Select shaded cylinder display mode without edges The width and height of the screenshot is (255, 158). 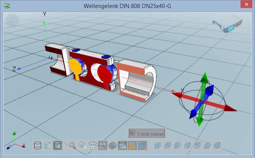(48, 145)
